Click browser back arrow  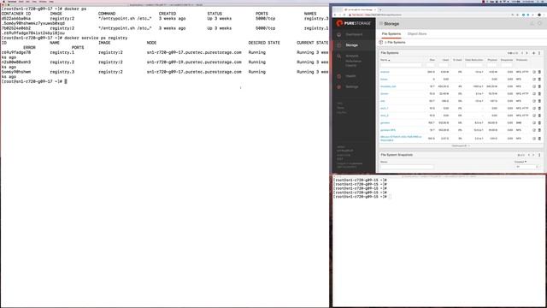[335, 15]
